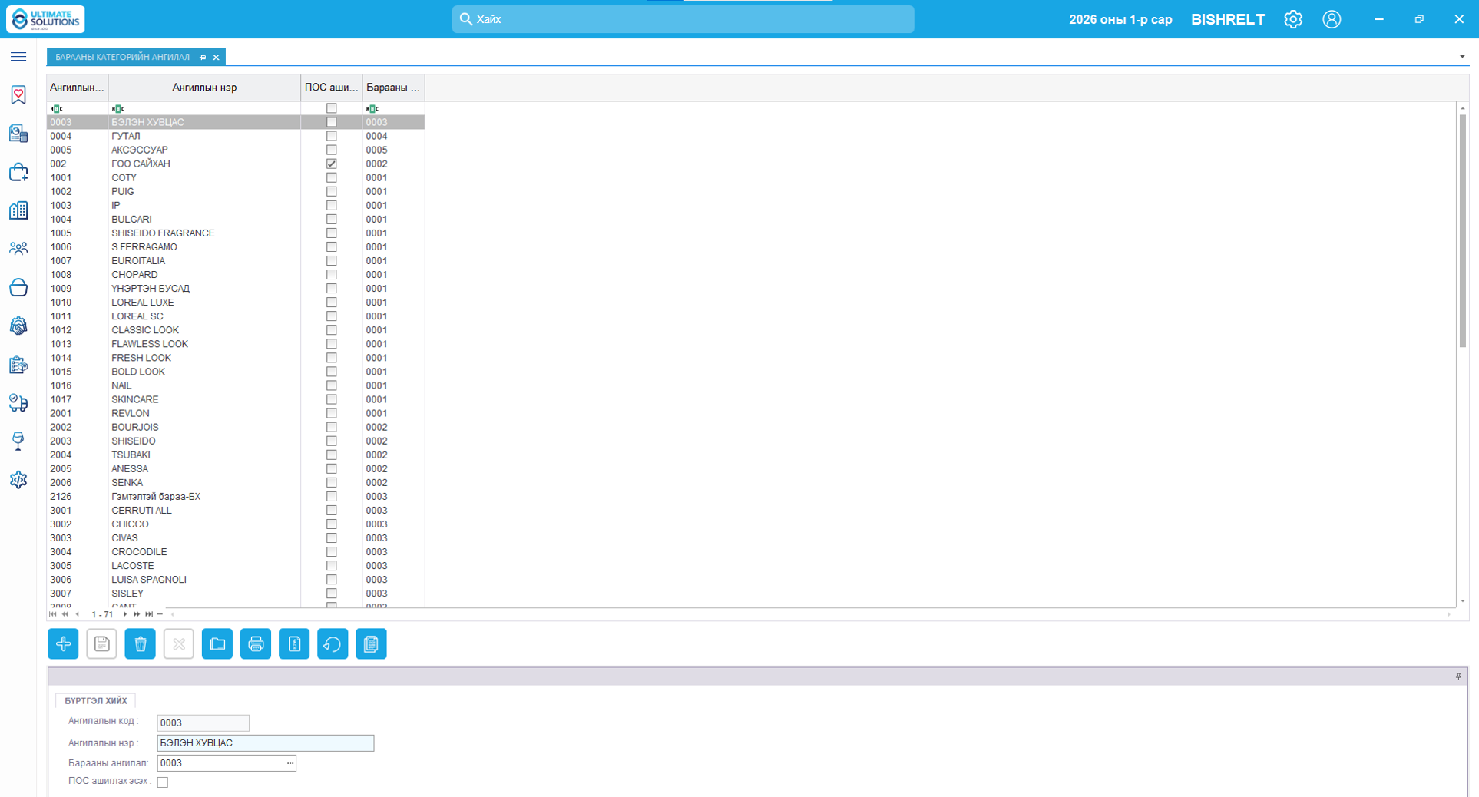Select the БҮРТГЭЛ ХИЙХ tab
This screenshot has width=1479, height=797.
[96, 700]
